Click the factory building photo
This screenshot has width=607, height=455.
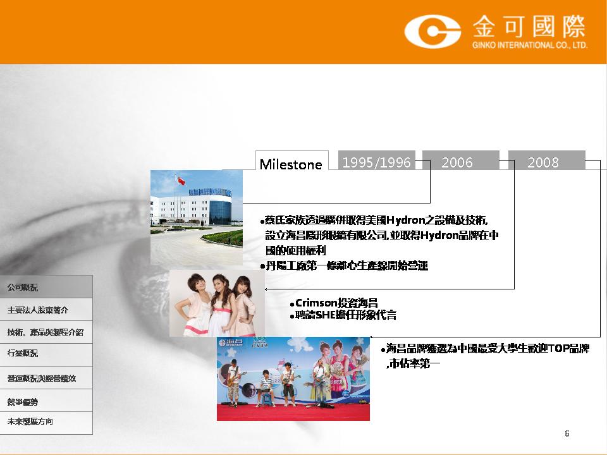point(197,217)
